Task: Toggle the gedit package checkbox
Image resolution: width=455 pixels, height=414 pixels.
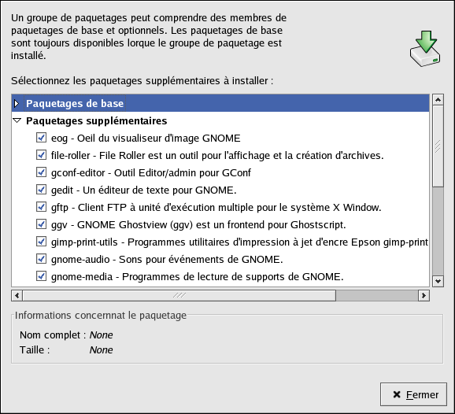Action: point(41,190)
